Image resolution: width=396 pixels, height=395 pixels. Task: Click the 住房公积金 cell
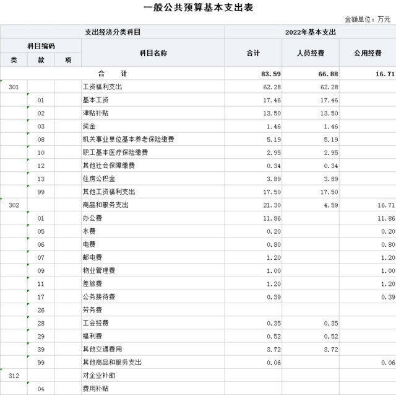[98, 179]
